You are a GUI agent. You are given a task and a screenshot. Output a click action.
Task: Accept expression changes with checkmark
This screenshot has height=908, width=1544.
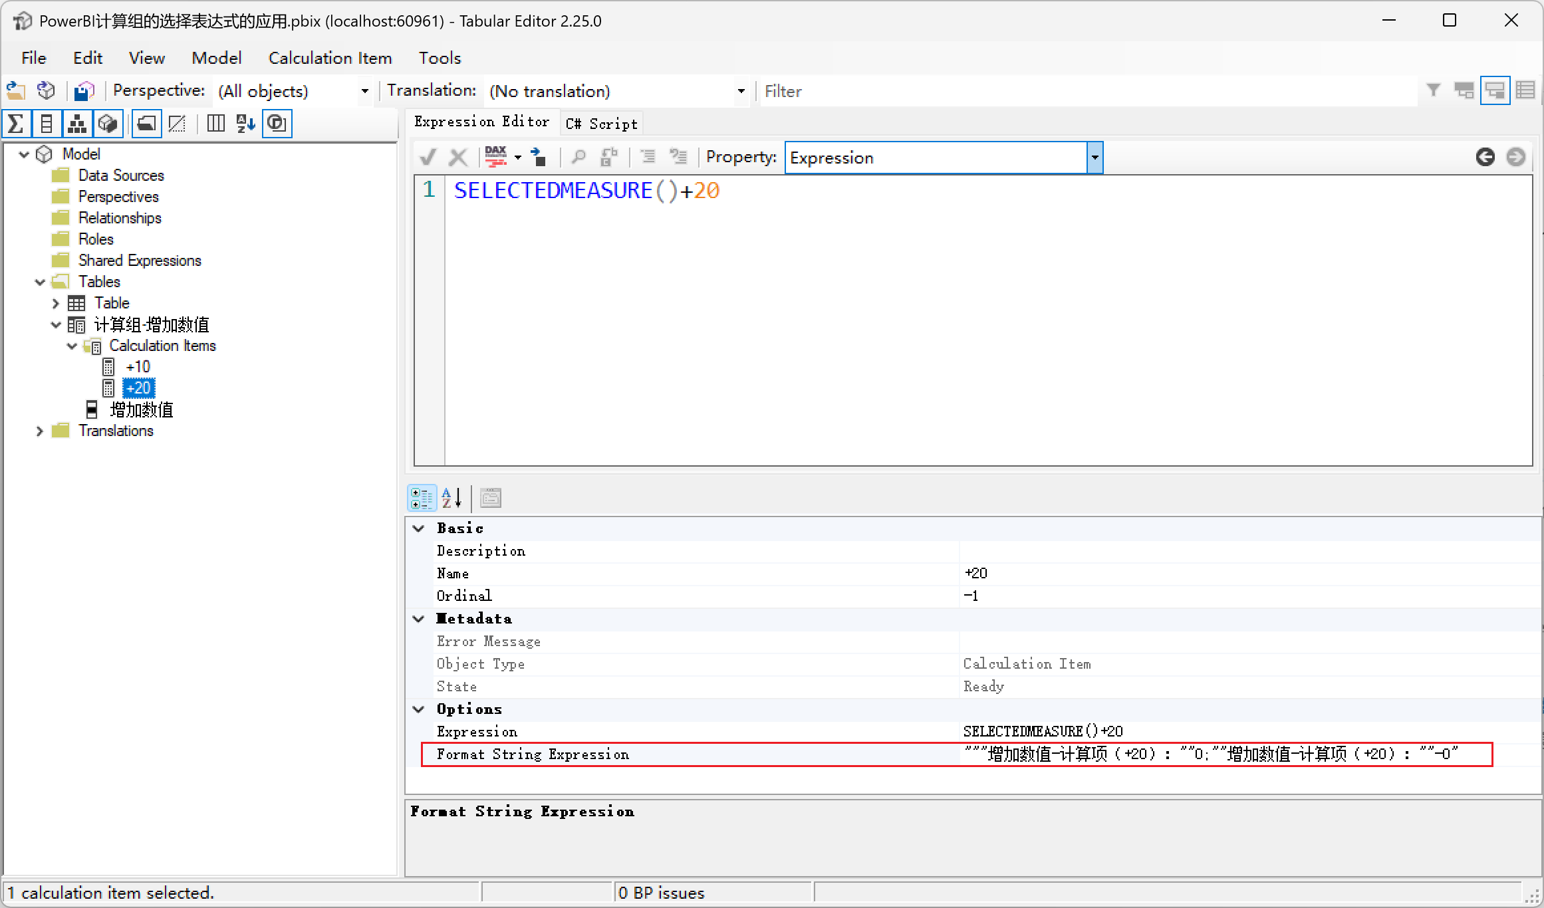point(428,158)
